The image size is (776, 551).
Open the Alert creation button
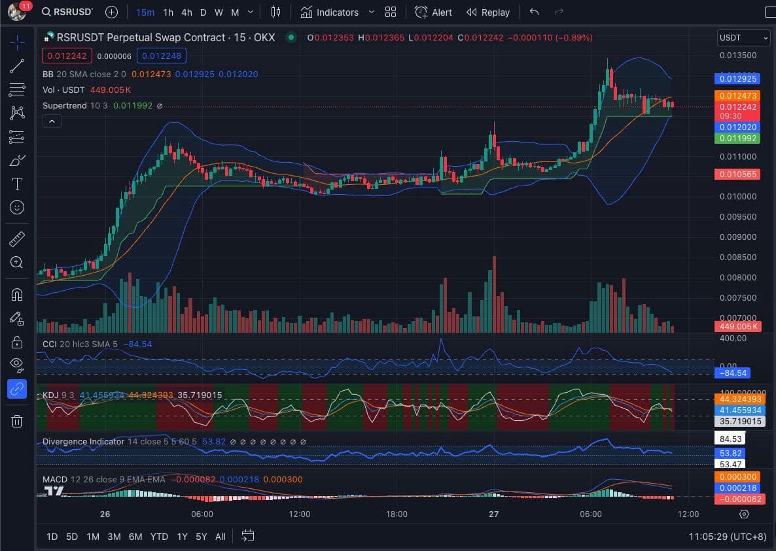[433, 12]
